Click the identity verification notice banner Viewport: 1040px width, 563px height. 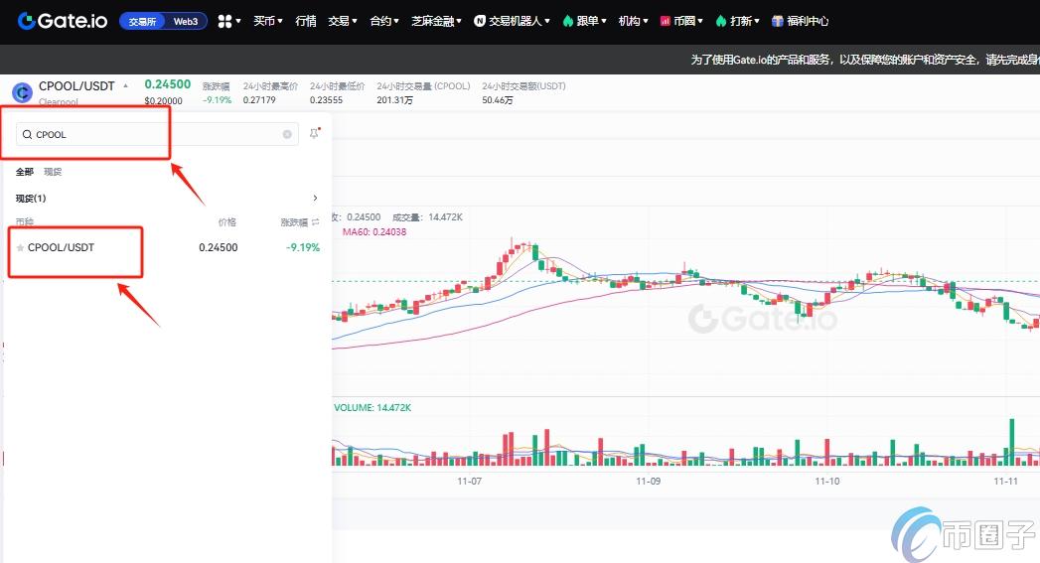point(865,60)
